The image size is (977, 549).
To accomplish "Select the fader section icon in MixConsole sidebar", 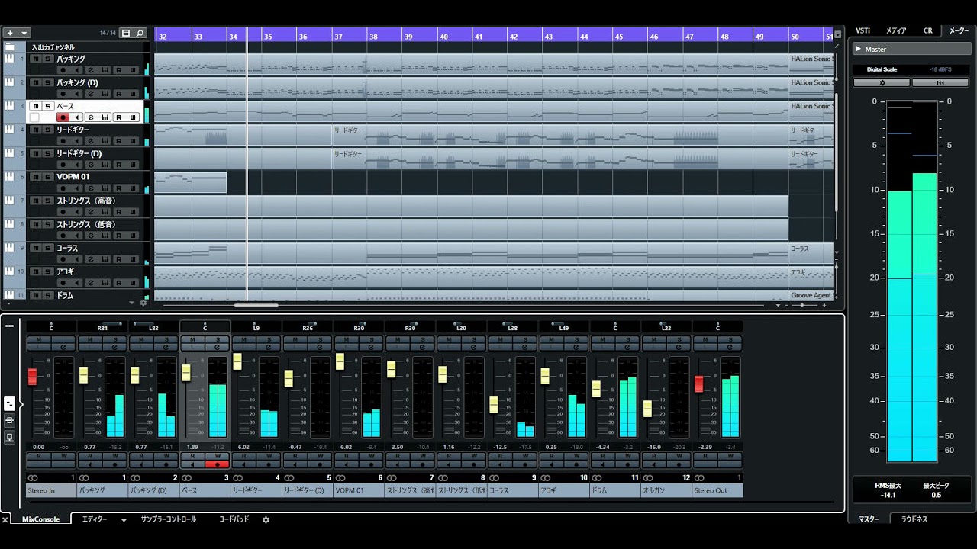I will pyautogui.click(x=9, y=403).
